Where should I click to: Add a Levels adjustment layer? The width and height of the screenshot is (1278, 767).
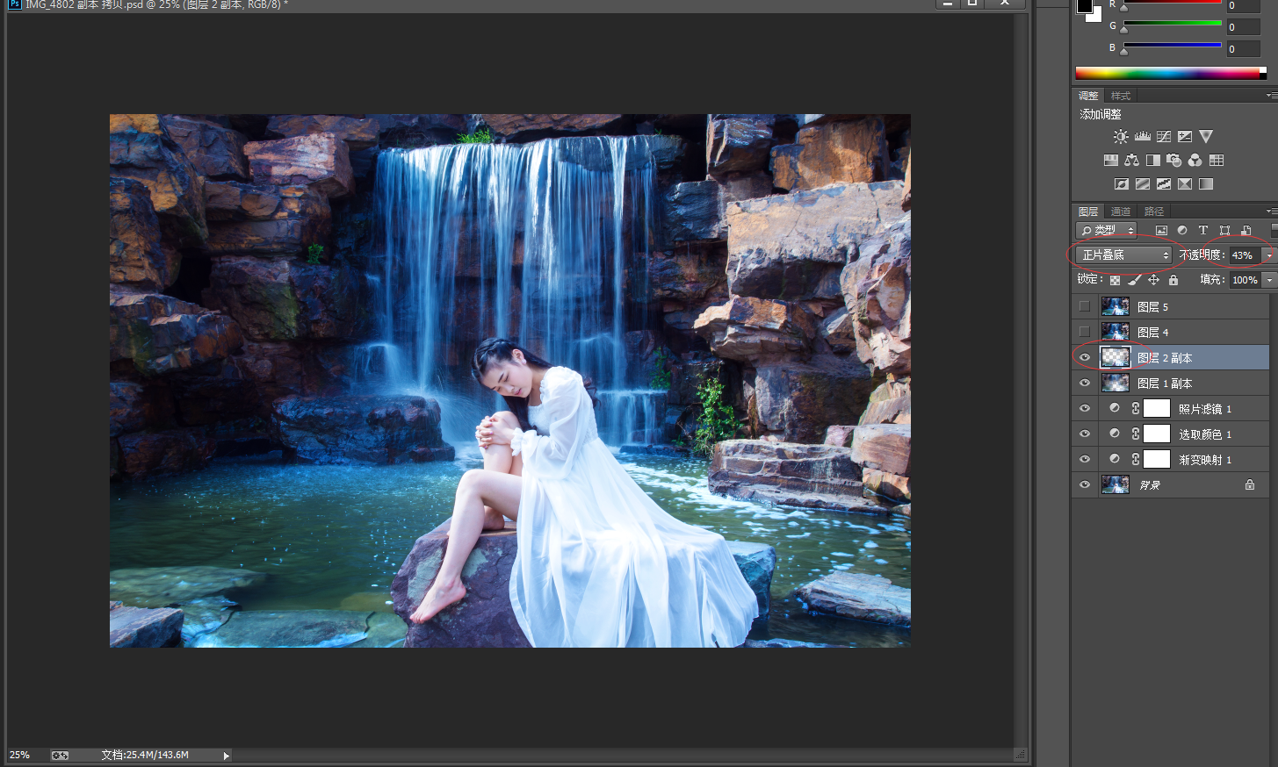click(x=1142, y=137)
